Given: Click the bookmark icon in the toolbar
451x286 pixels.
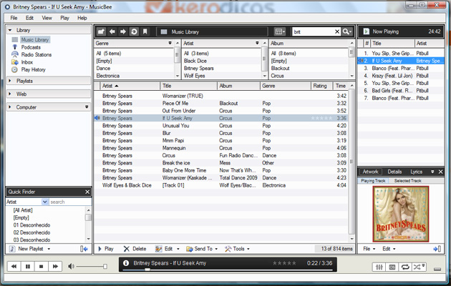Looking at the screenshot, I should (x=145, y=31).
